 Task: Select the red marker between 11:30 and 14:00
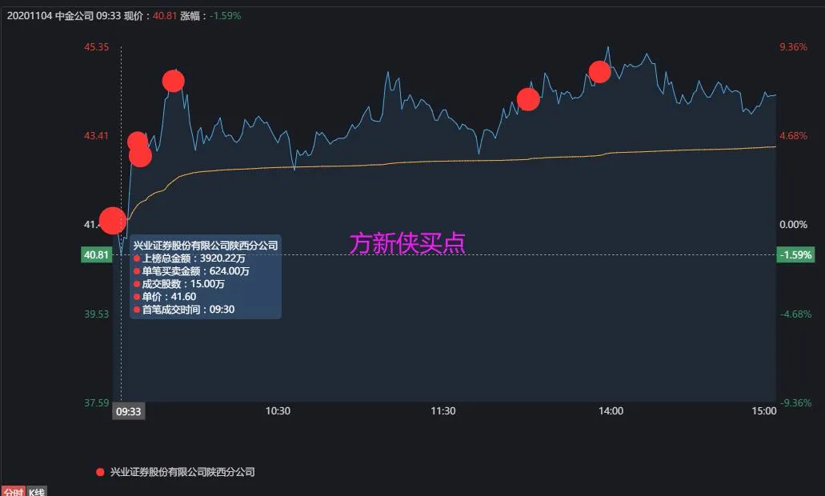pos(528,99)
